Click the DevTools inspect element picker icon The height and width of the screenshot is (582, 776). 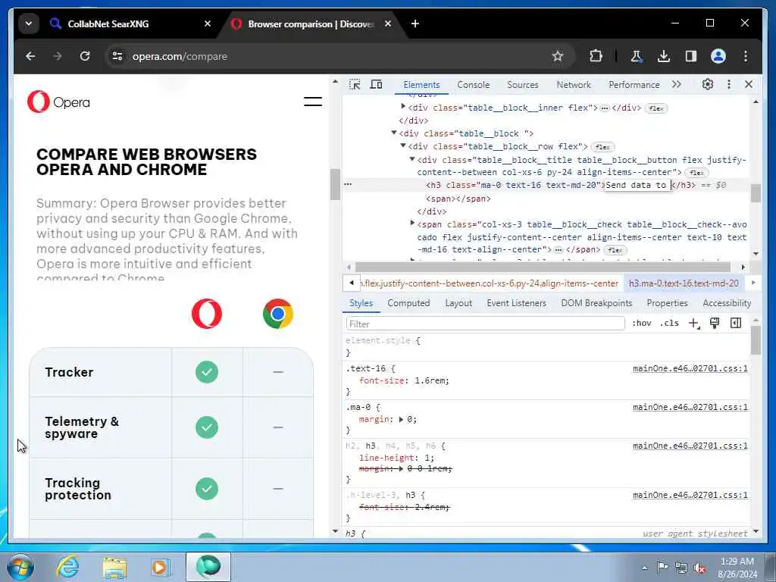[355, 85]
